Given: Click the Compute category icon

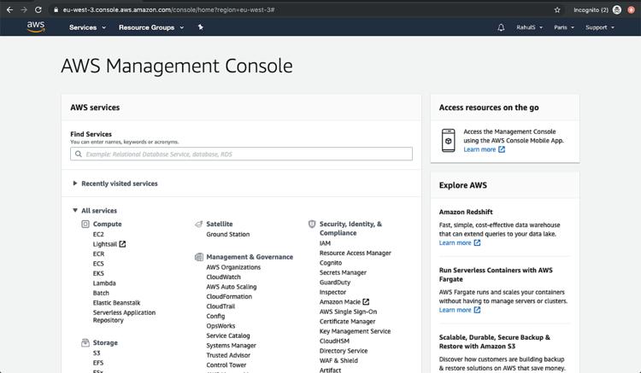Looking at the screenshot, I should [85, 224].
